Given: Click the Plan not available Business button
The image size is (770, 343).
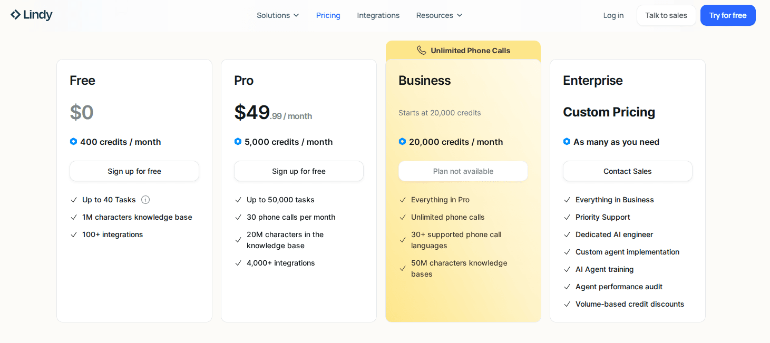Looking at the screenshot, I should click(463, 171).
